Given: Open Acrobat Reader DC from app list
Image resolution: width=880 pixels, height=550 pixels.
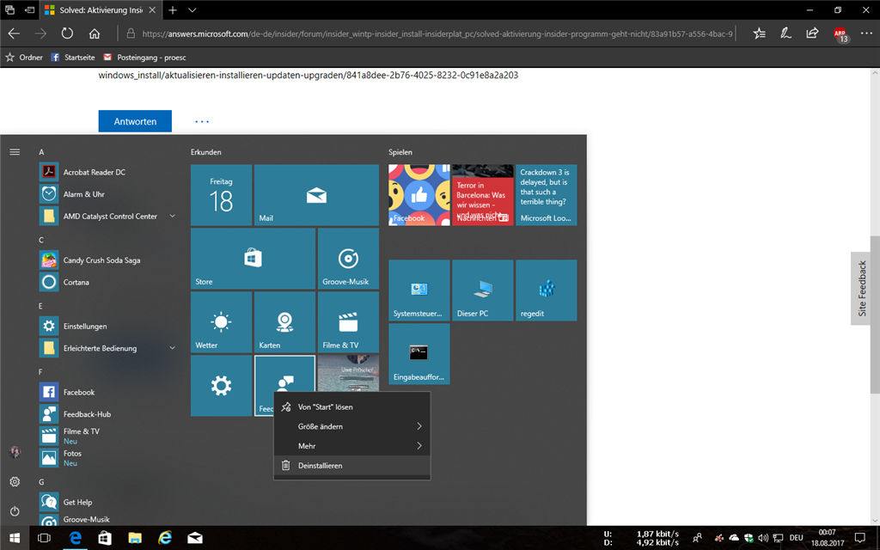Looking at the screenshot, I should (107, 172).
